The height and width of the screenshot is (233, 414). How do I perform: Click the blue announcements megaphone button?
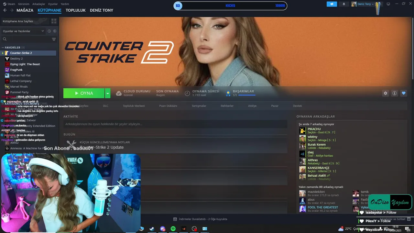click(332, 4)
